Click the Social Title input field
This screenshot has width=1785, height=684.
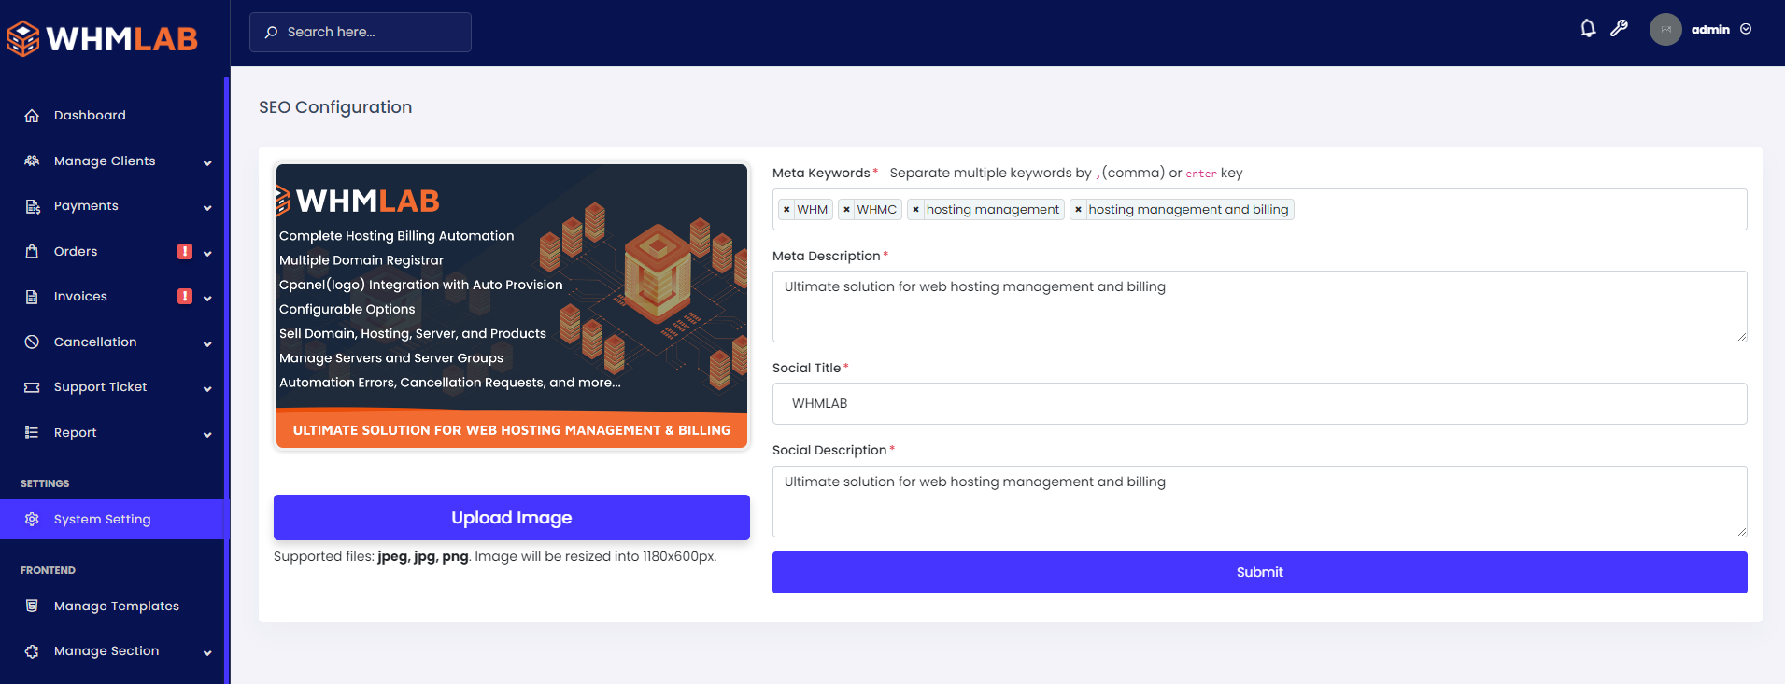click(1258, 404)
